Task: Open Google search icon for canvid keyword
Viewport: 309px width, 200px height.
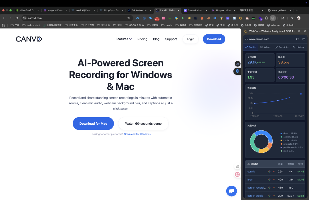Action: 270,172
